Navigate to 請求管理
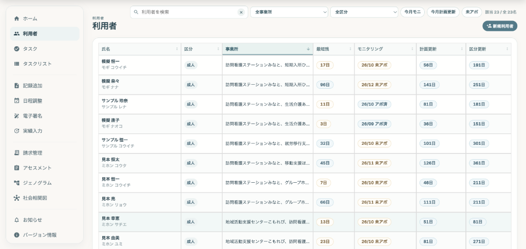 [45, 153]
